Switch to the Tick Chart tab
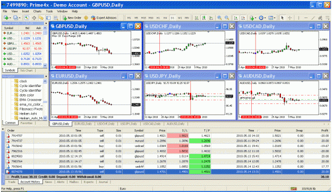Viewport: 332px width, 192px height. tap(26, 71)
